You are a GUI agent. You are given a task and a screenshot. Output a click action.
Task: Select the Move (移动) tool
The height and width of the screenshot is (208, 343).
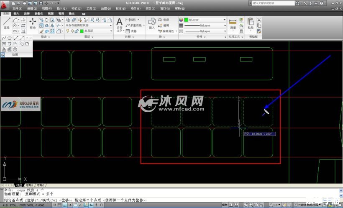click(33, 23)
